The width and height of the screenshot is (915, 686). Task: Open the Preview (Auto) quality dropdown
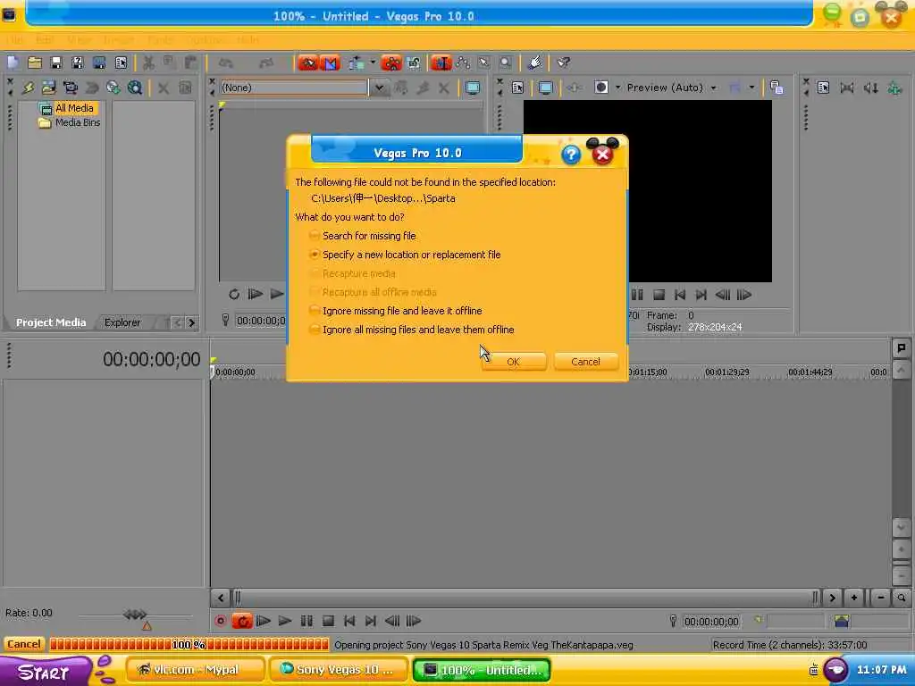click(x=713, y=88)
